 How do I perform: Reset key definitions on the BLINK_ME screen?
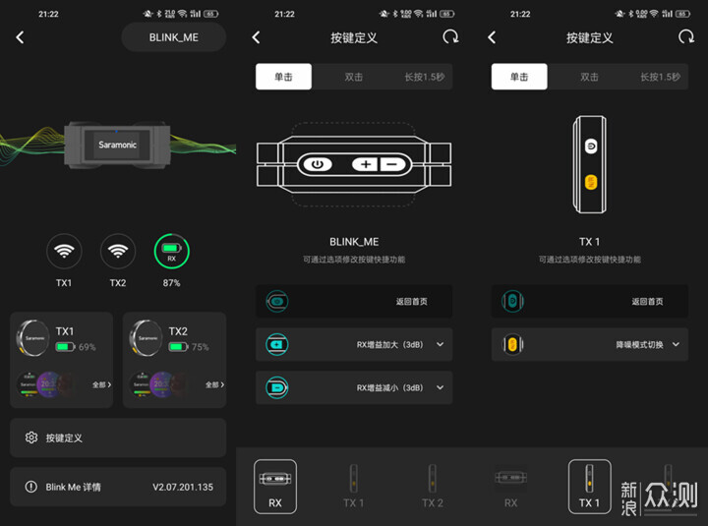[450, 37]
